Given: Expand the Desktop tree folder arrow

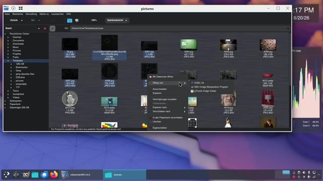Looking at the screenshot, I should point(8,37).
